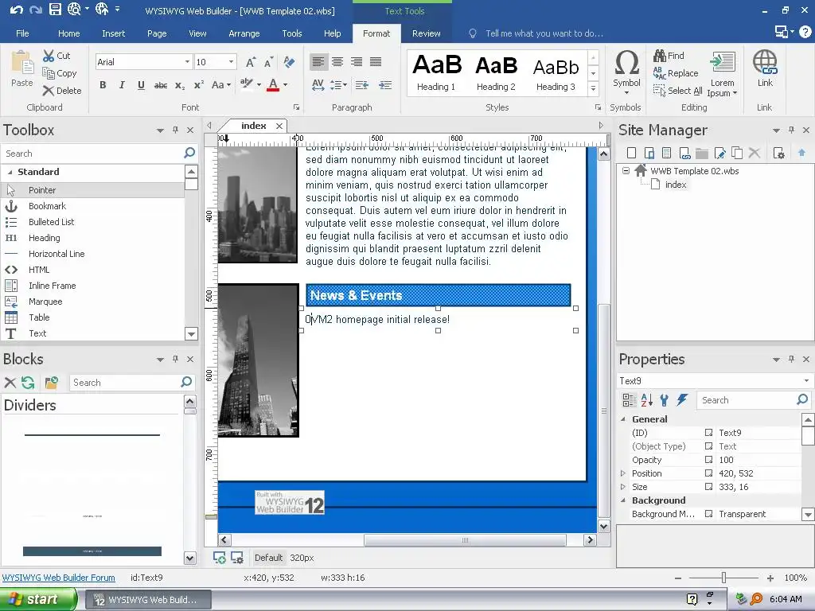The image size is (815, 611).
Task: Toggle Bold formatting
Action: [x=103, y=84]
